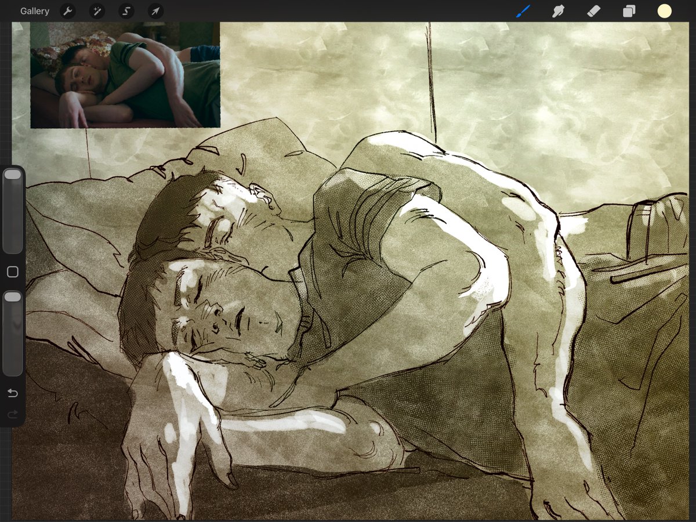The width and height of the screenshot is (696, 522).
Task: Select the Brush tool
Action: pyautogui.click(x=523, y=11)
